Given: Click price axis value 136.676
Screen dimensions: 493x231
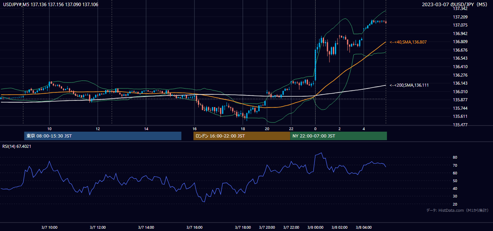Looking at the screenshot, I should point(461,50).
